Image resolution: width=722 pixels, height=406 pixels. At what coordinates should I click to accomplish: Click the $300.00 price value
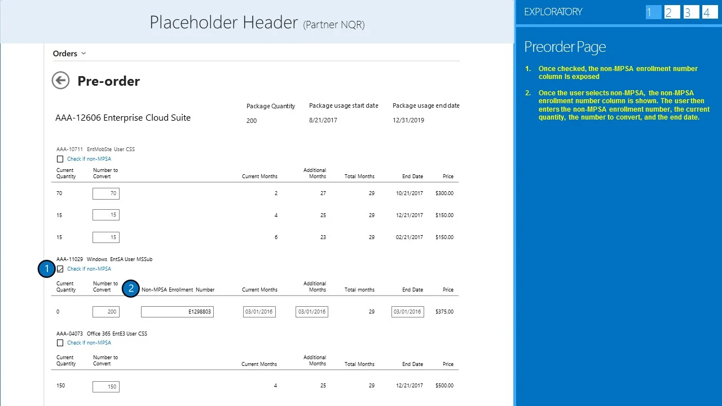pos(444,193)
